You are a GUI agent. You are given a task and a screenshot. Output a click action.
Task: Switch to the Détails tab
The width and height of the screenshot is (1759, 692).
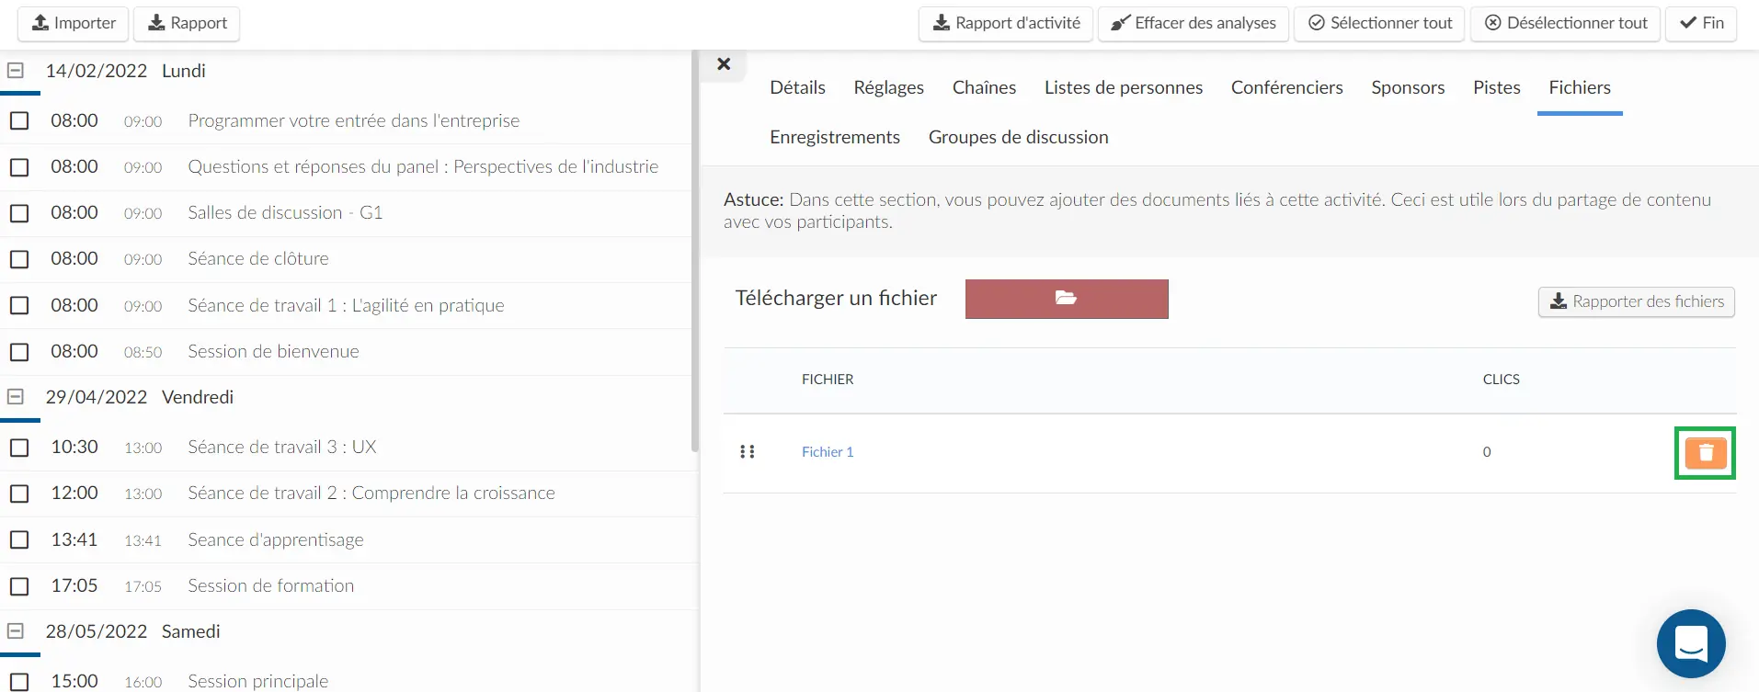pyautogui.click(x=797, y=87)
